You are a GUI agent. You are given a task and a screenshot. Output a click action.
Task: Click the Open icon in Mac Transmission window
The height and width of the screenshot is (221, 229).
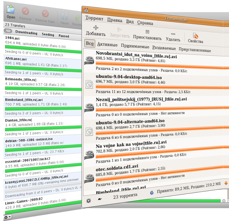pyautogui.click(x=11, y=9)
